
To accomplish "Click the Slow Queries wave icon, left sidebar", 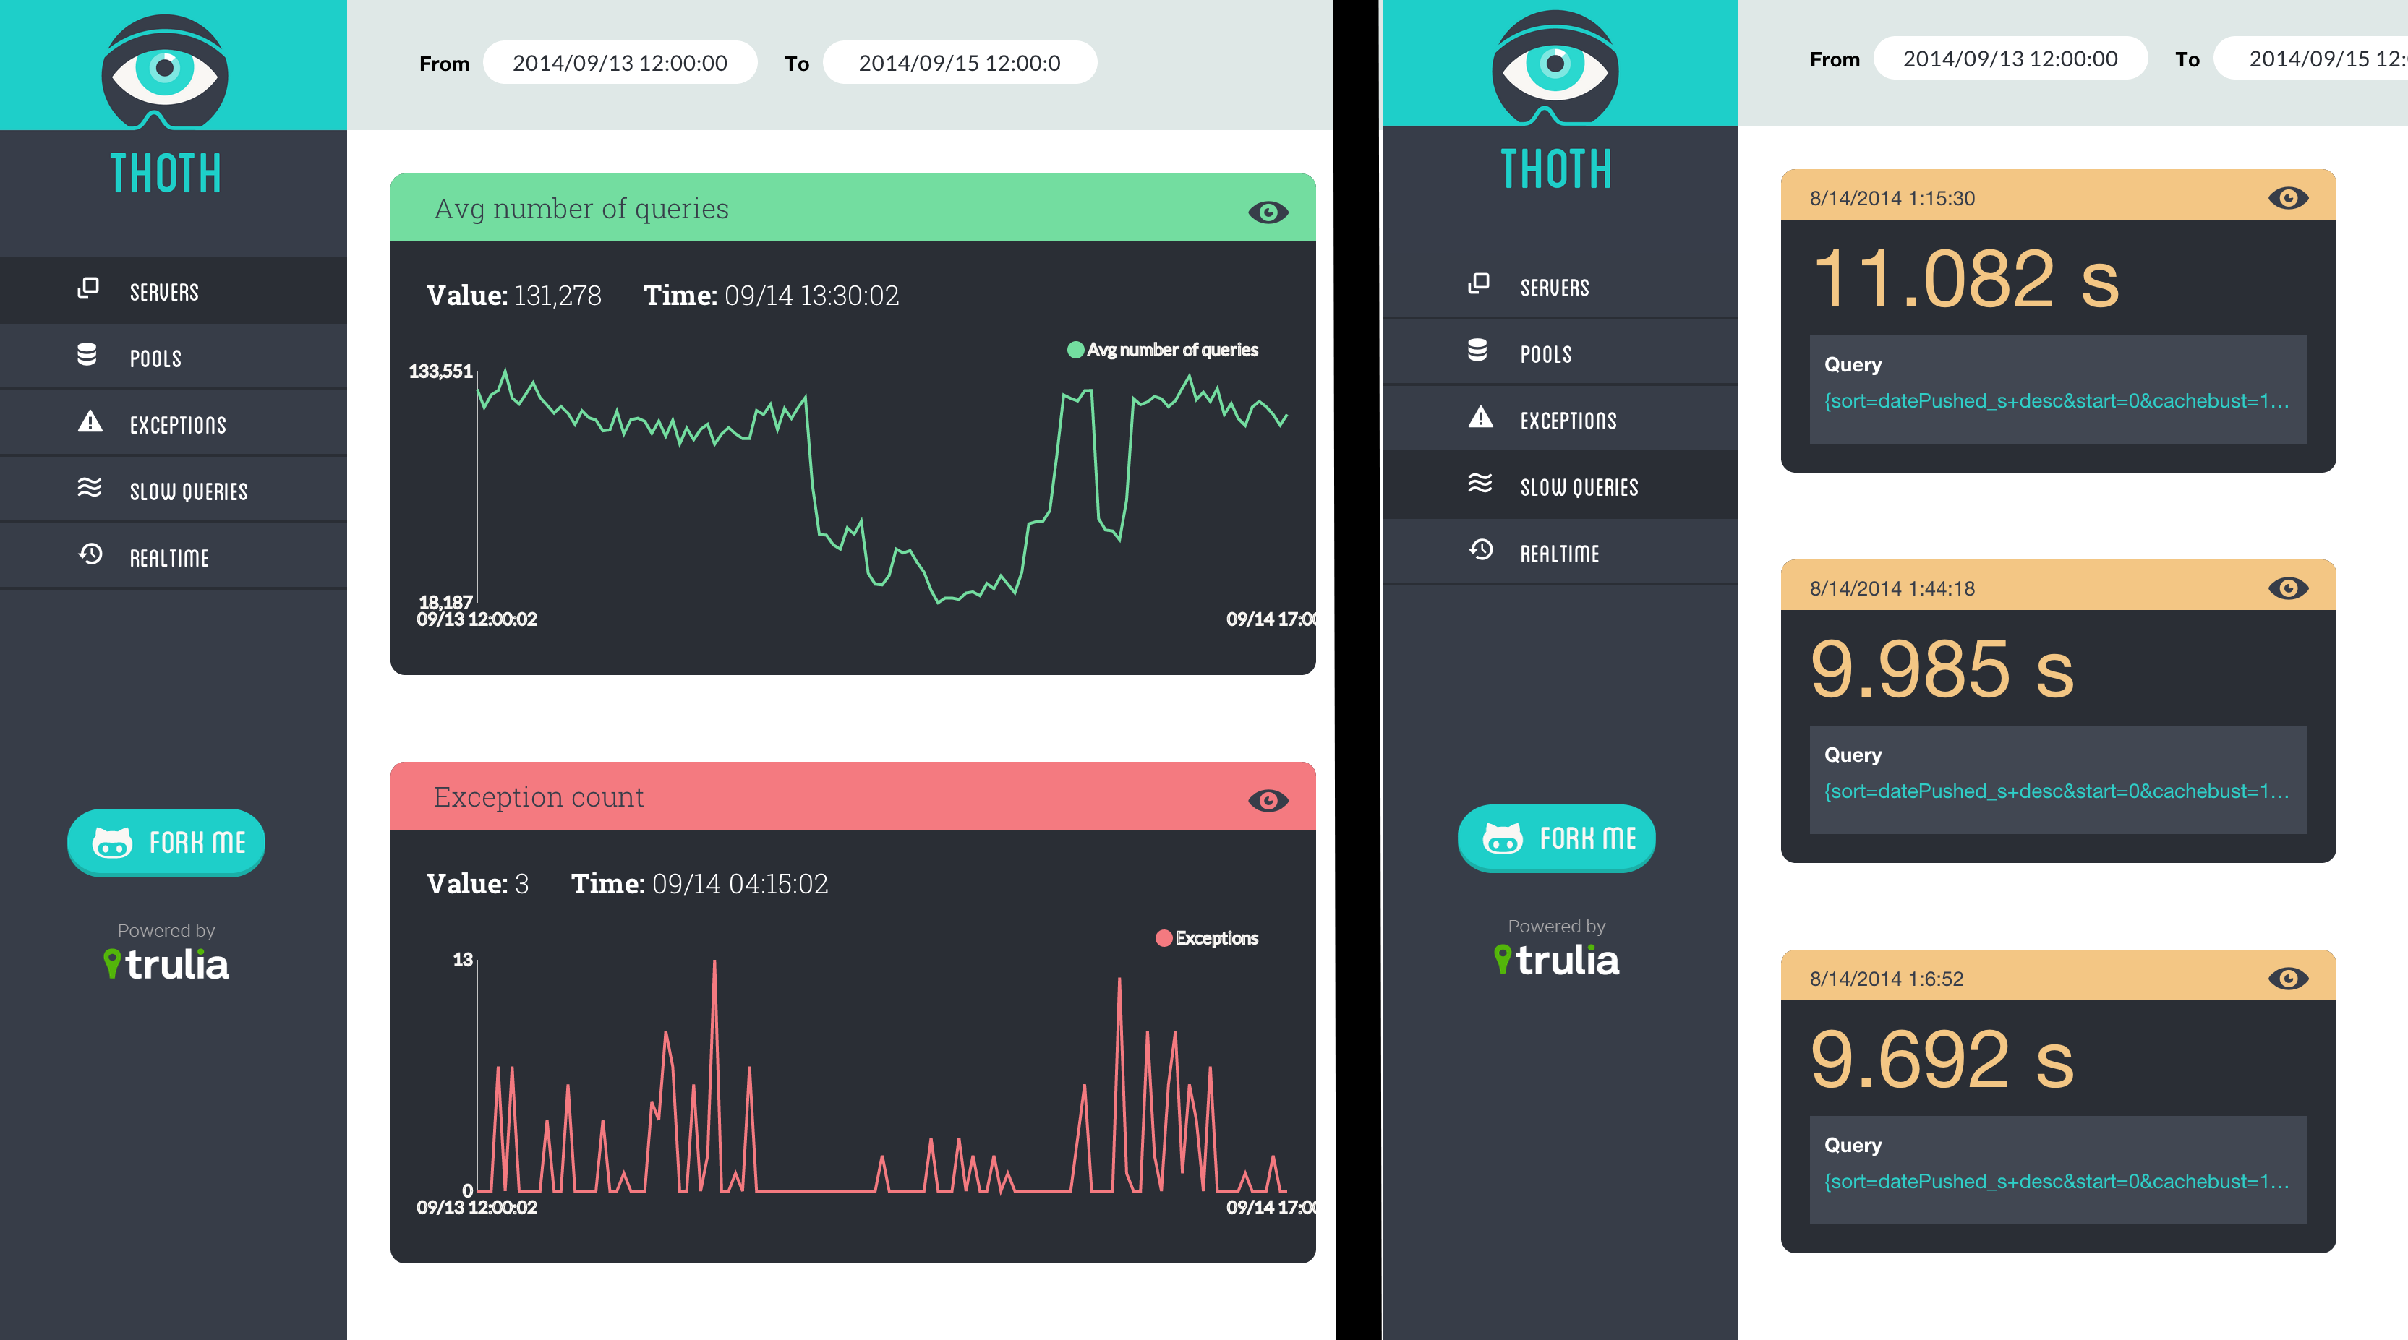I will [90, 487].
